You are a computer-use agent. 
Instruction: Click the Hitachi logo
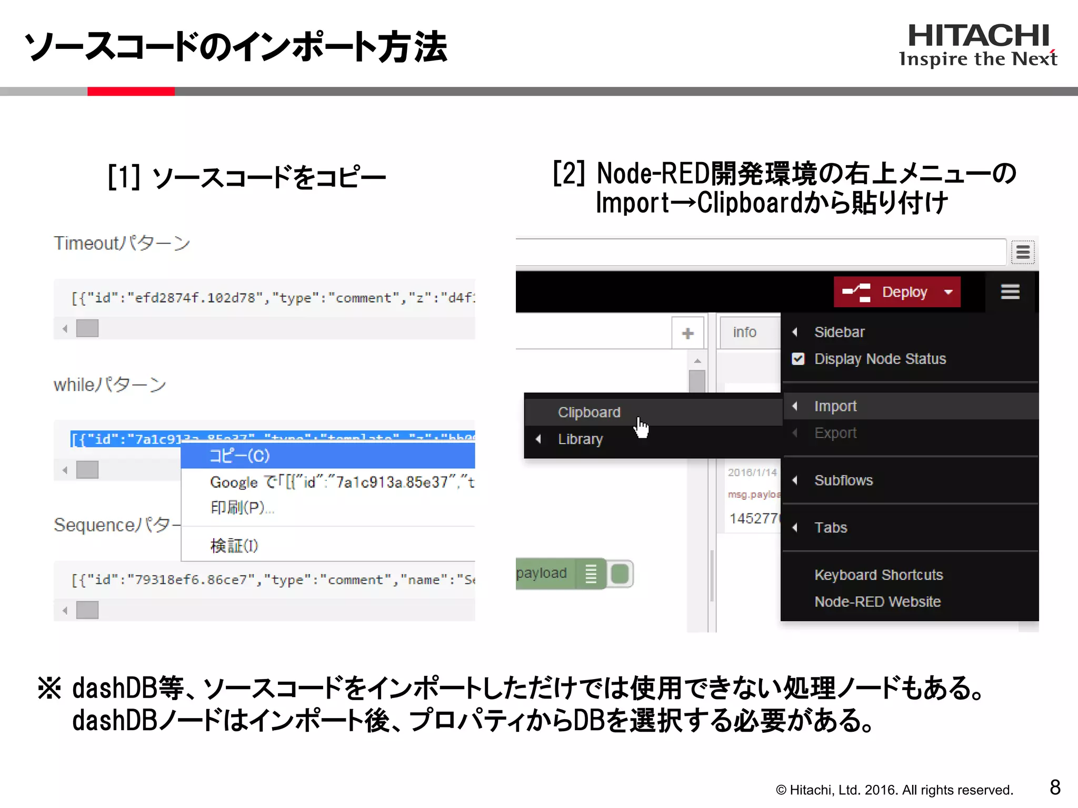point(978,45)
